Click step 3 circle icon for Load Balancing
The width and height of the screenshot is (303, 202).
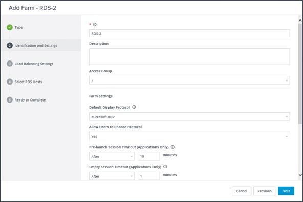[x=10, y=64]
